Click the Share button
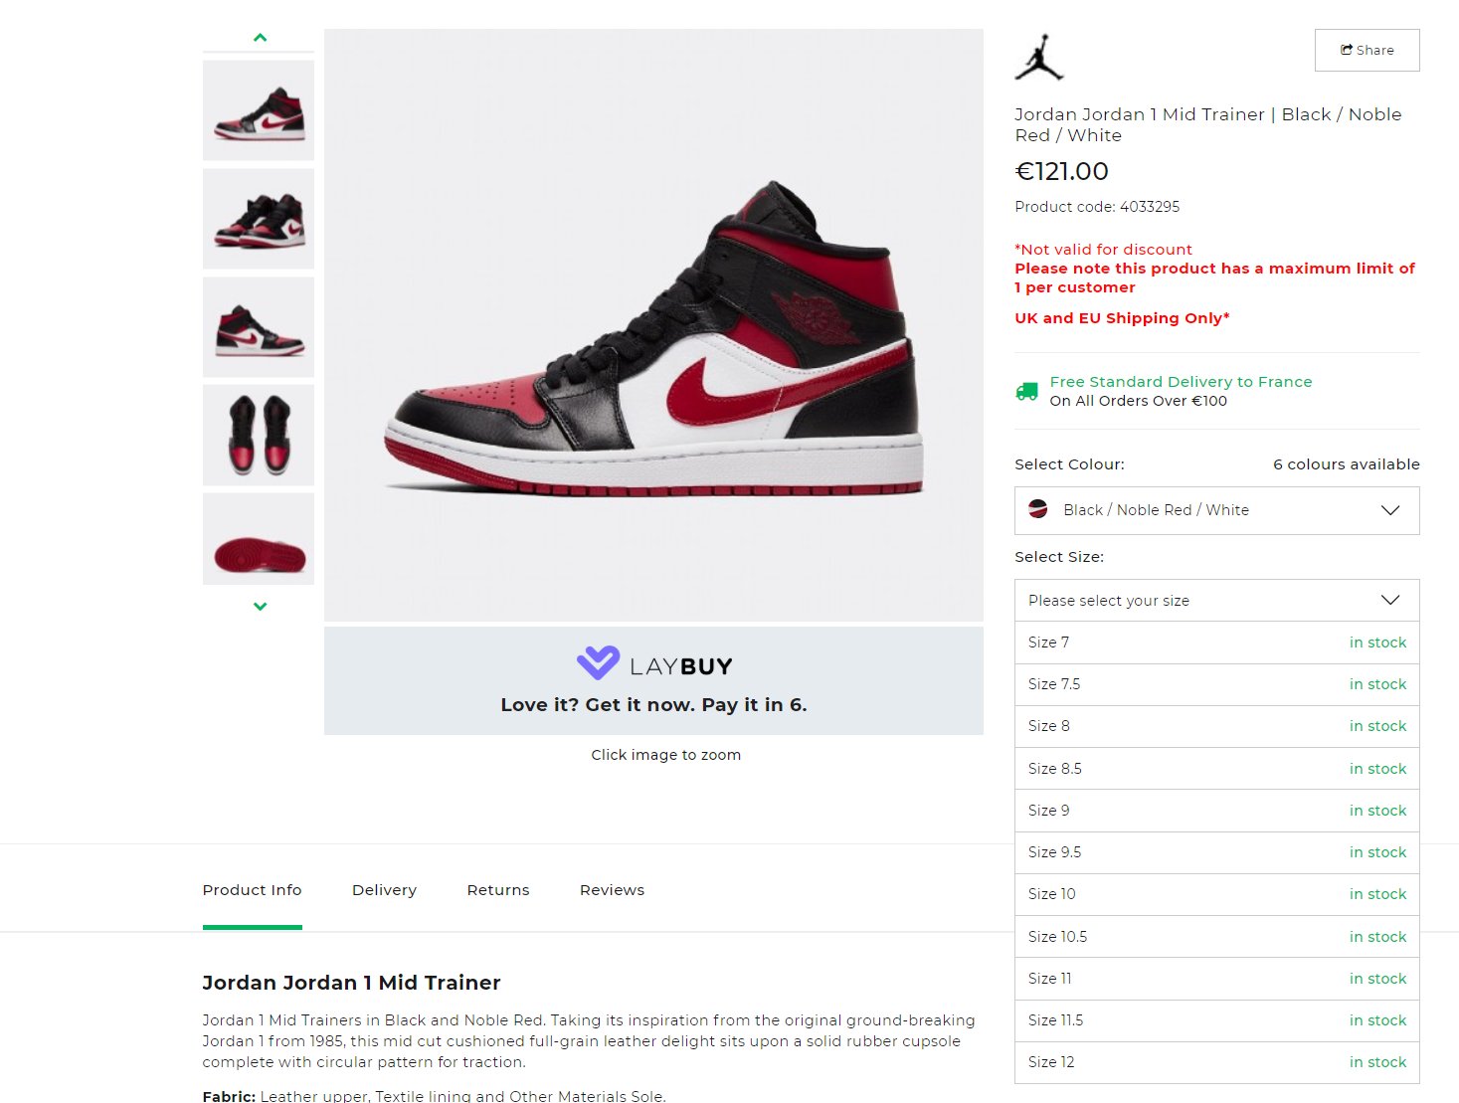 coord(1367,50)
